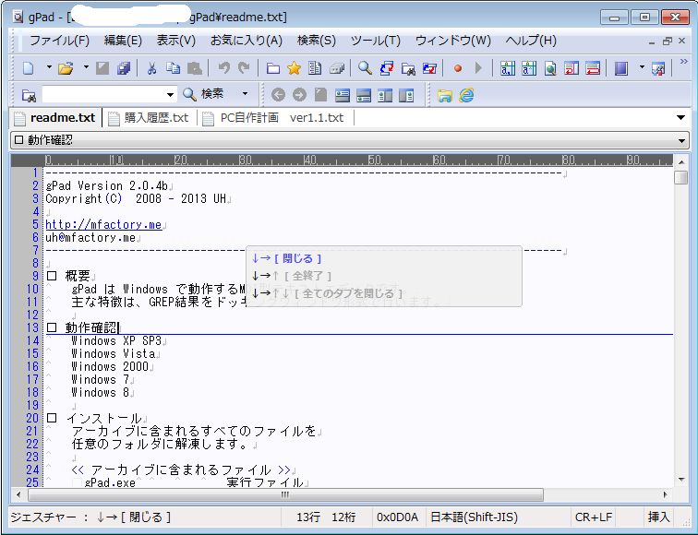
Task: Click the Save disk icon
Action: pyautogui.click(x=102, y=68)
